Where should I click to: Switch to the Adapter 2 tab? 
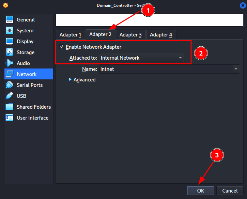tap(101, 34)
